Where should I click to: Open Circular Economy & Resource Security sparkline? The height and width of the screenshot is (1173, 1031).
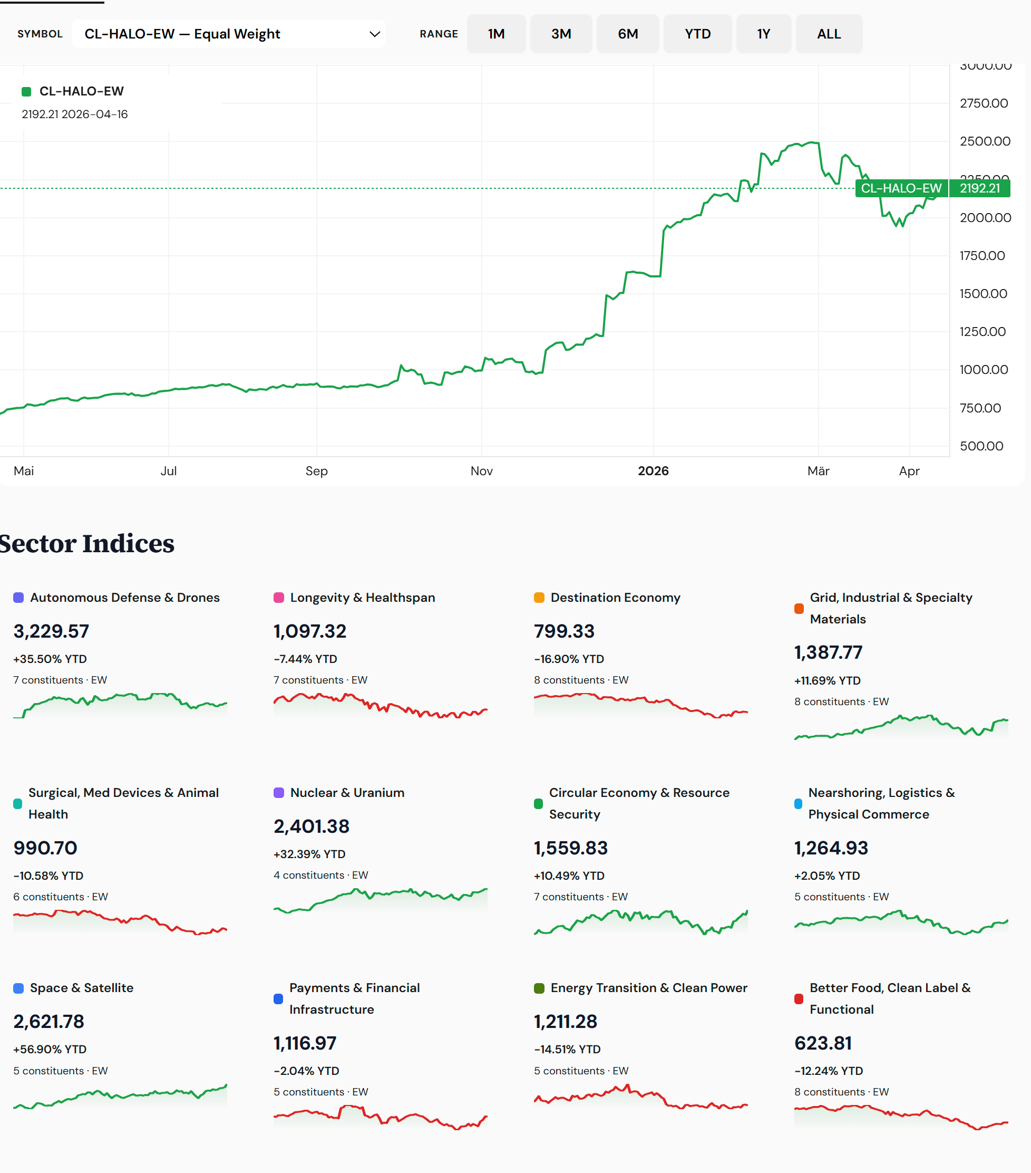(x=640, y=921)
